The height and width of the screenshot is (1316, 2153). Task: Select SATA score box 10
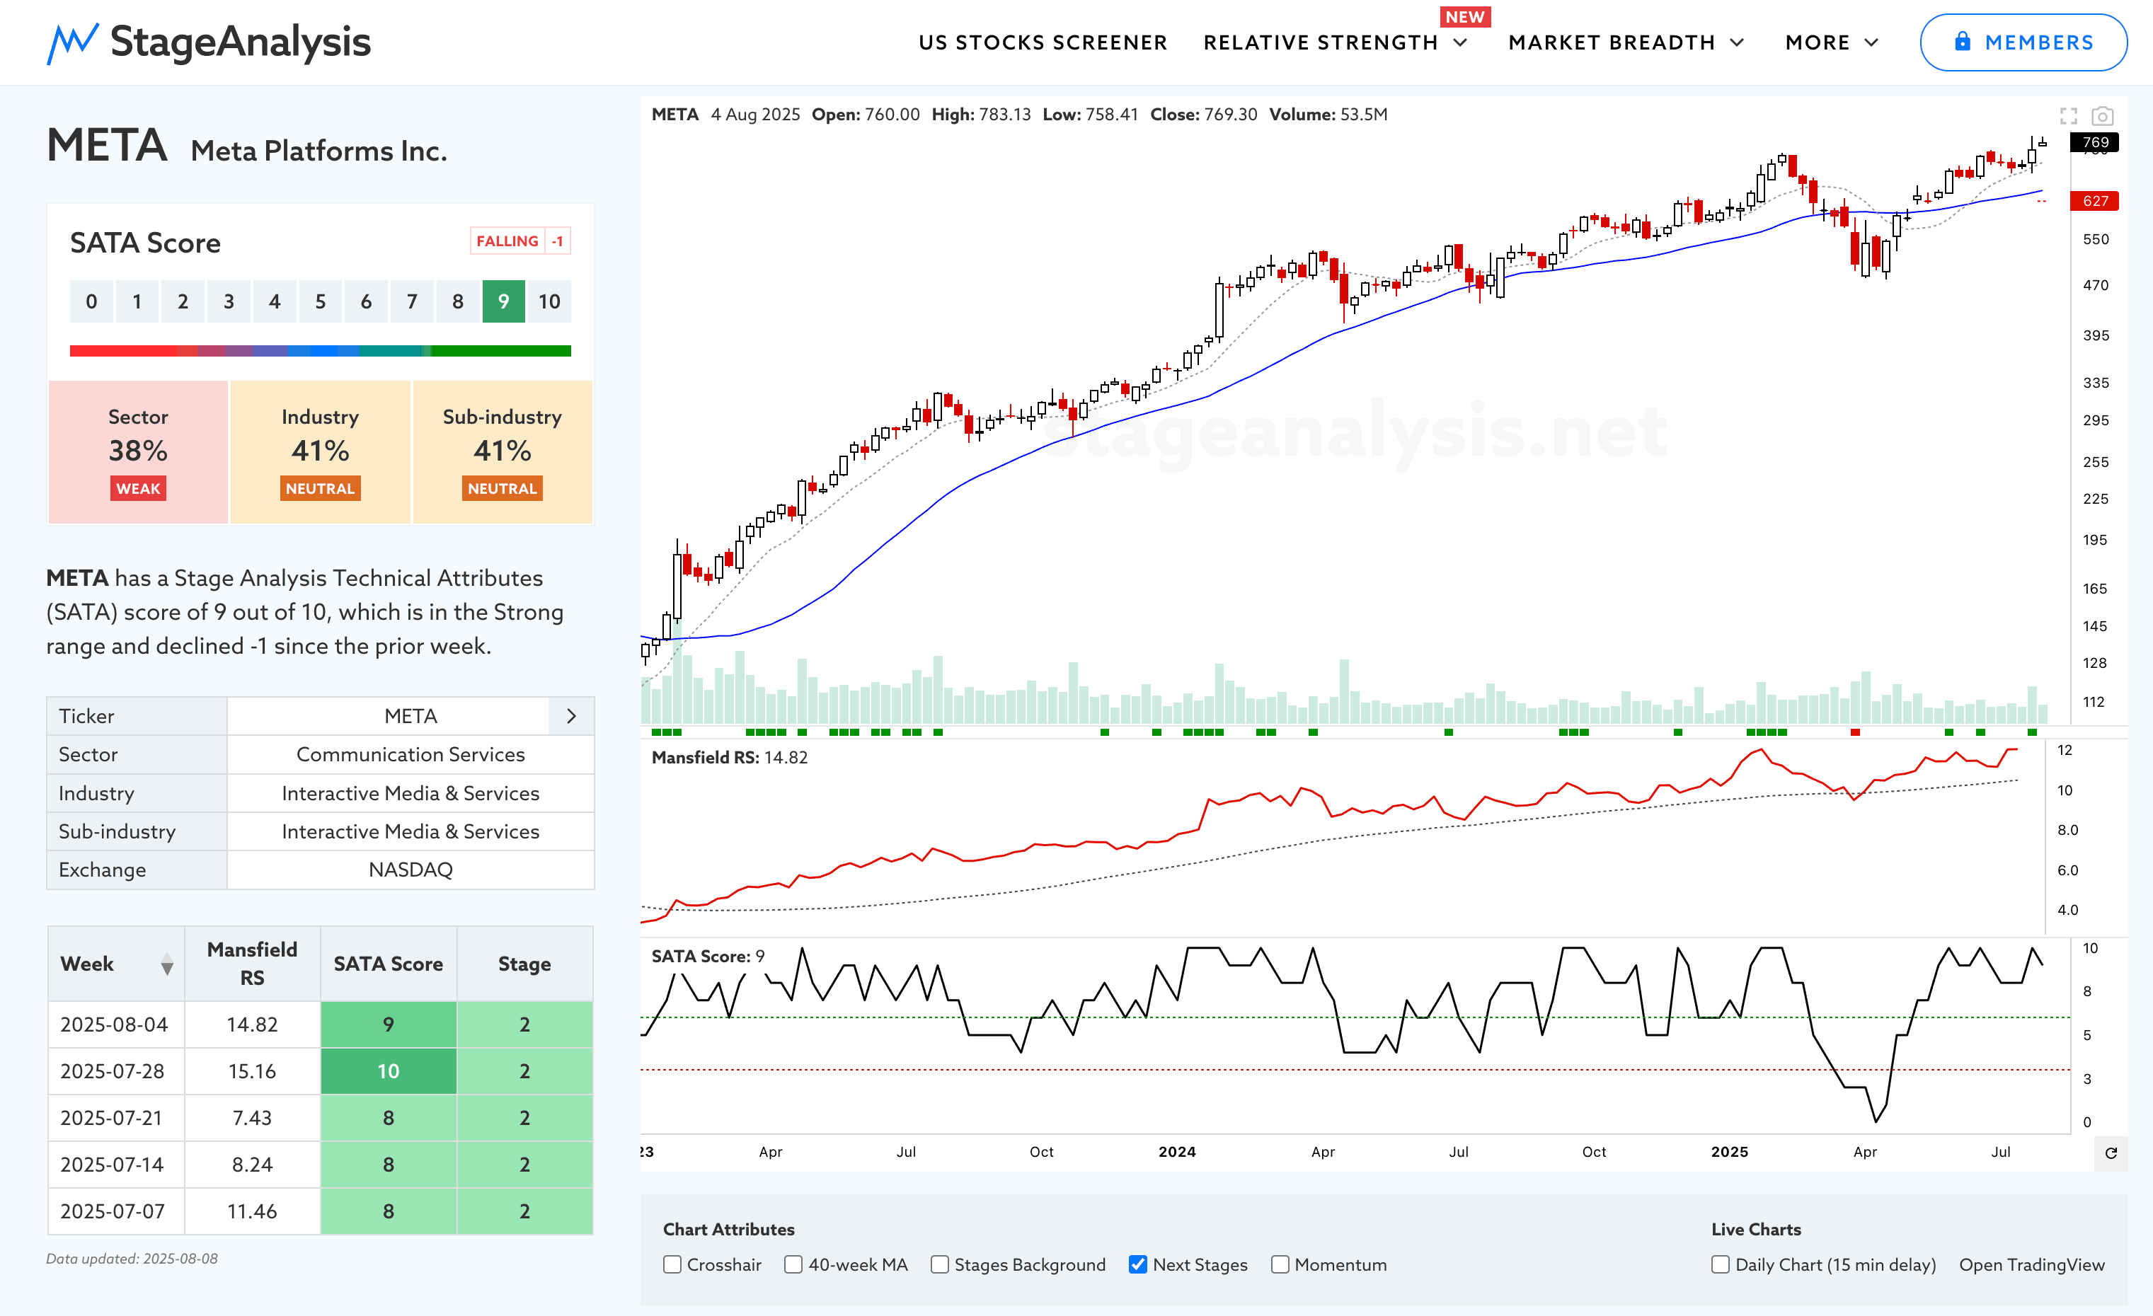(549, 302)
